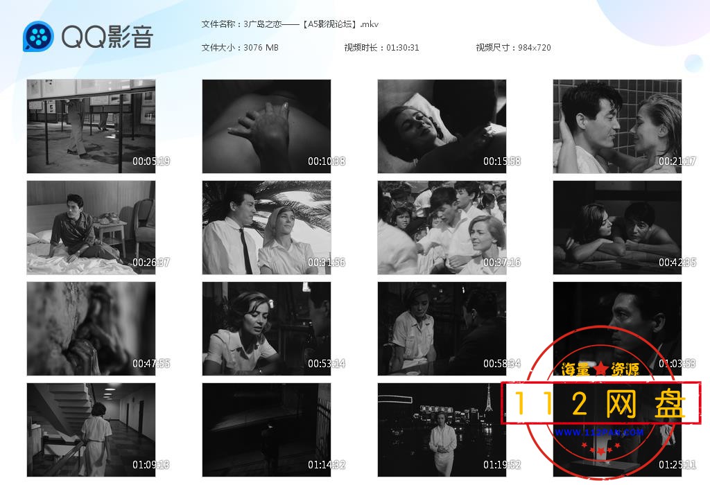Open thumbnail at timestamp 00:37:16

(442, 227)
